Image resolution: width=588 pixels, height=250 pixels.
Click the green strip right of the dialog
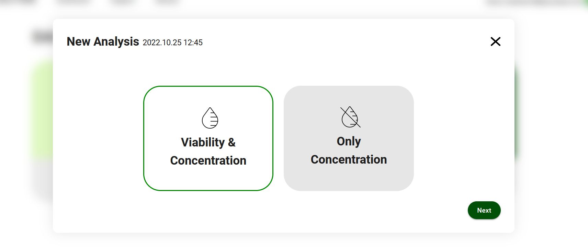click(516, 111)
